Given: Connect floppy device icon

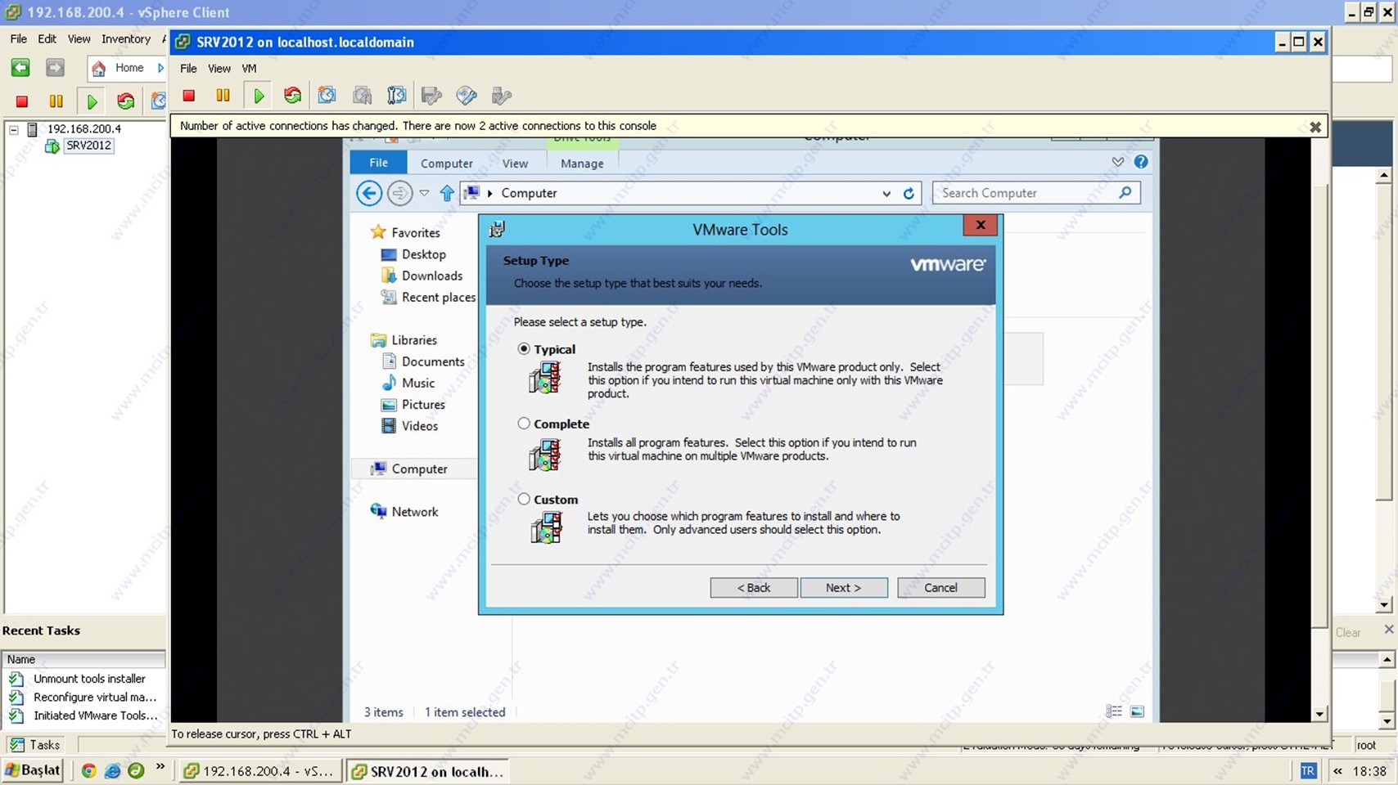Looking at the screenshot, I should coord(431,96).
